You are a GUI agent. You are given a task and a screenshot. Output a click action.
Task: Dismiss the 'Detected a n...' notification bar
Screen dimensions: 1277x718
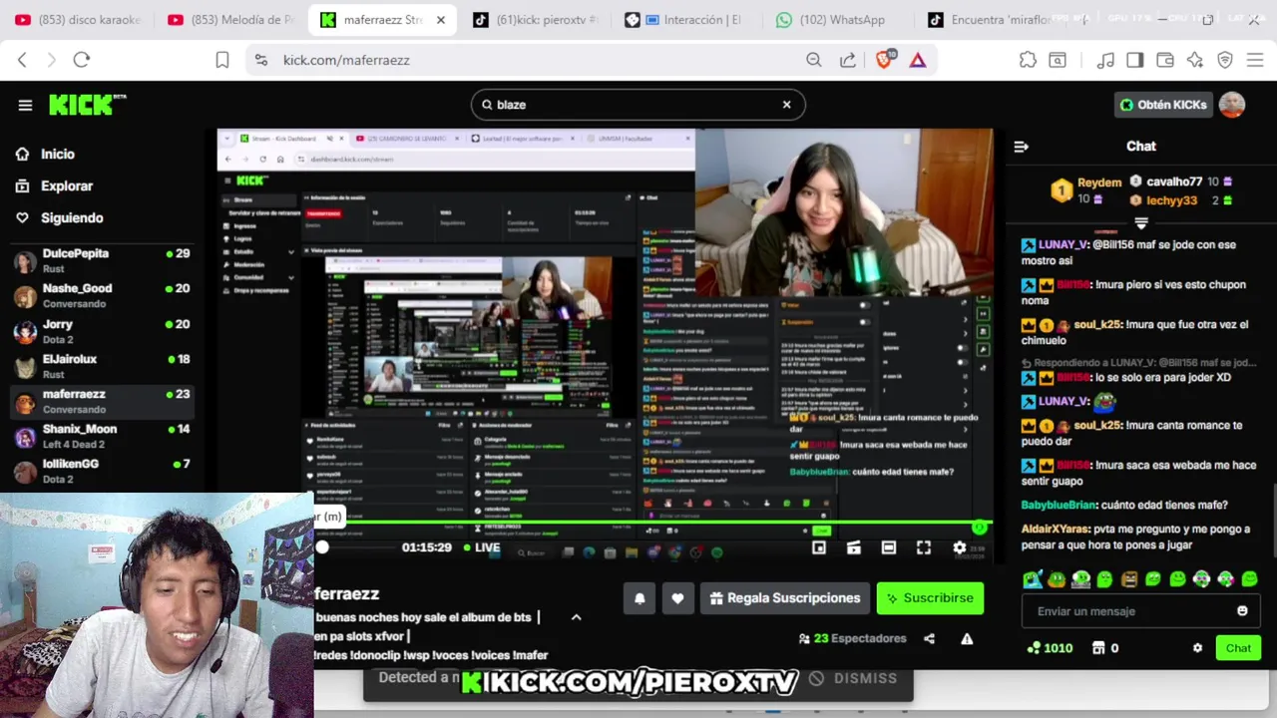pos(853,678)
